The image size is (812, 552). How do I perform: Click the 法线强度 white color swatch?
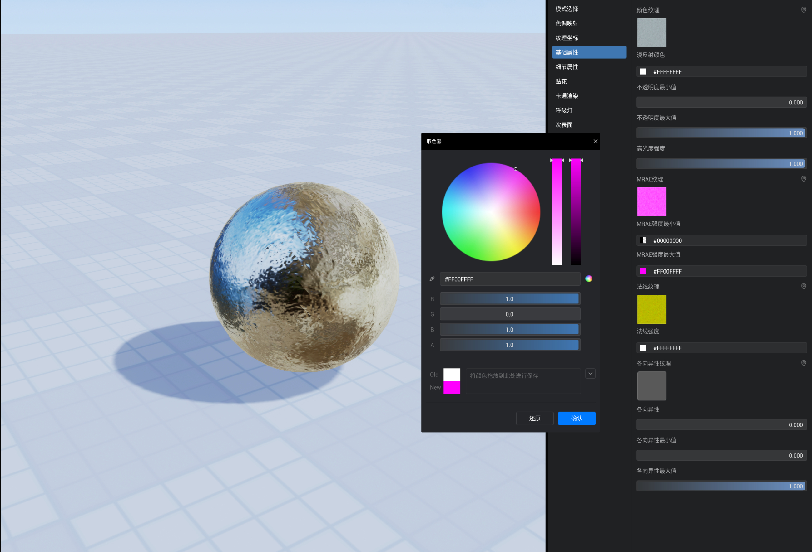643,348
